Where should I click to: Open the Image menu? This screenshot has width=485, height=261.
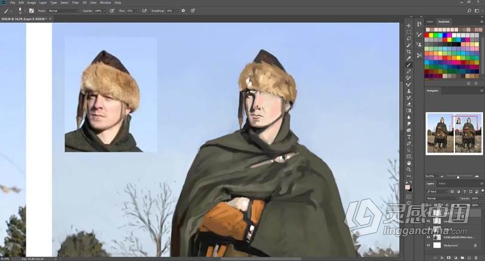pos(32,2)
